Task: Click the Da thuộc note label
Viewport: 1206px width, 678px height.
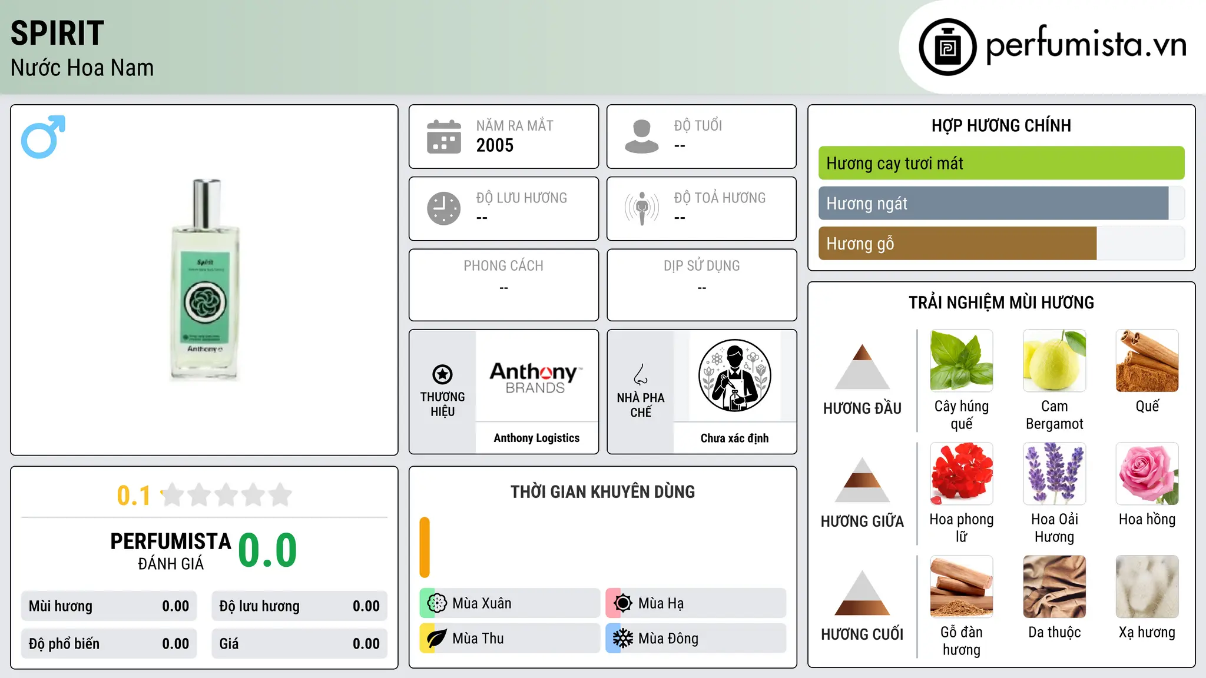Action: click(x=1055, y=633)
